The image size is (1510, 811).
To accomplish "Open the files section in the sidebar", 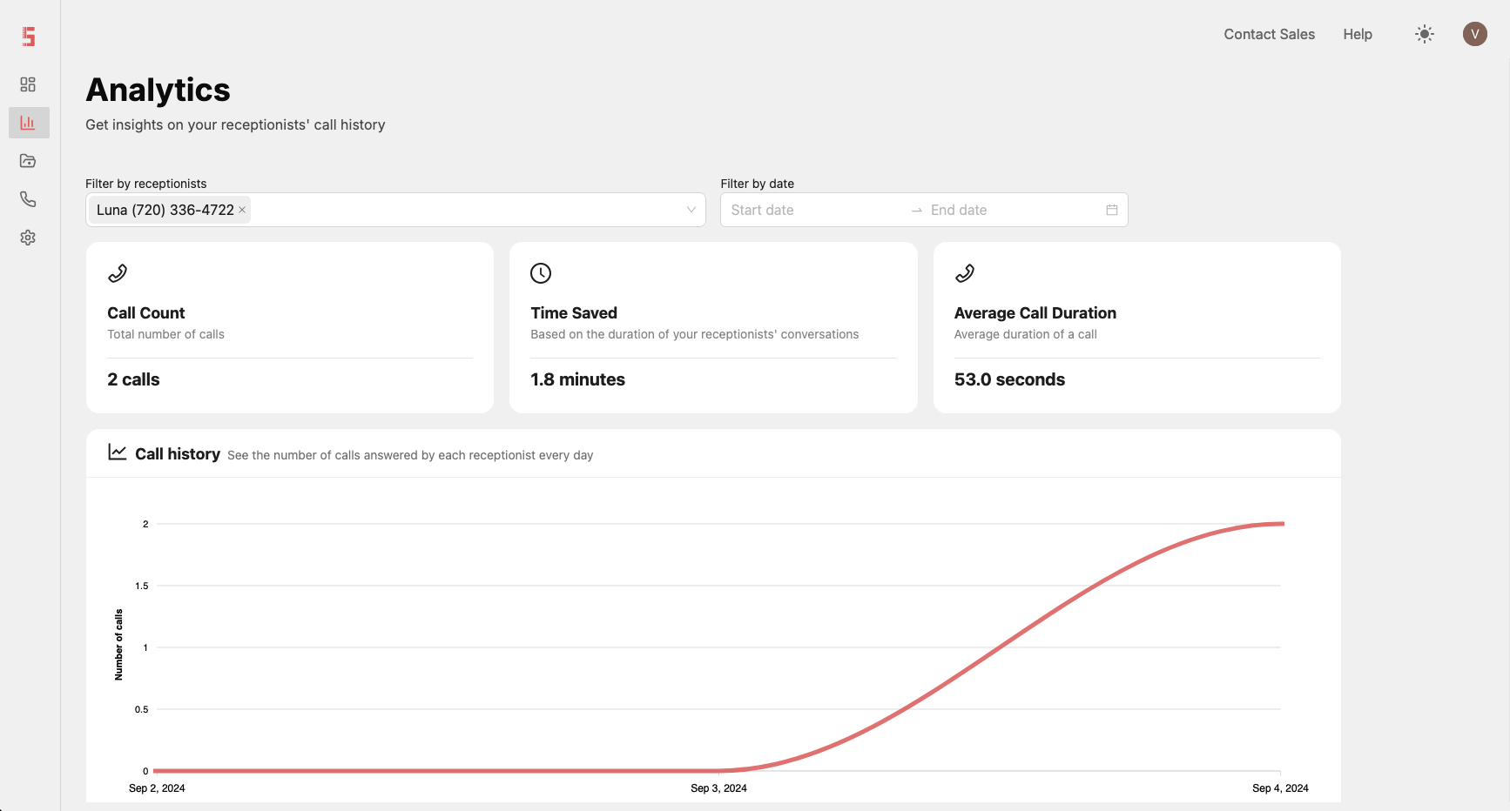I will [x=28, y=160].
